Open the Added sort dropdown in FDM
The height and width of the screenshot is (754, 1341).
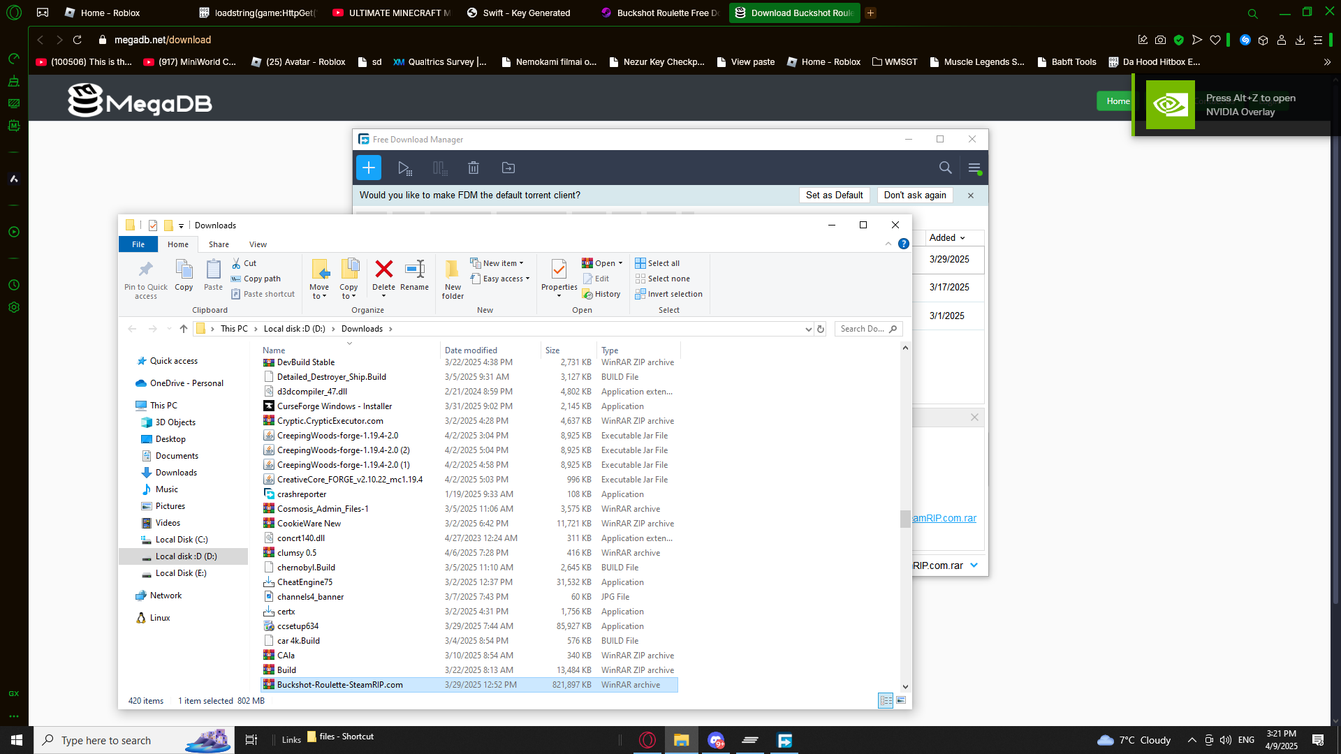[947, 238]
